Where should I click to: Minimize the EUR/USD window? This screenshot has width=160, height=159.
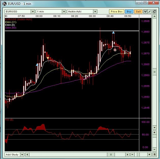139,3
